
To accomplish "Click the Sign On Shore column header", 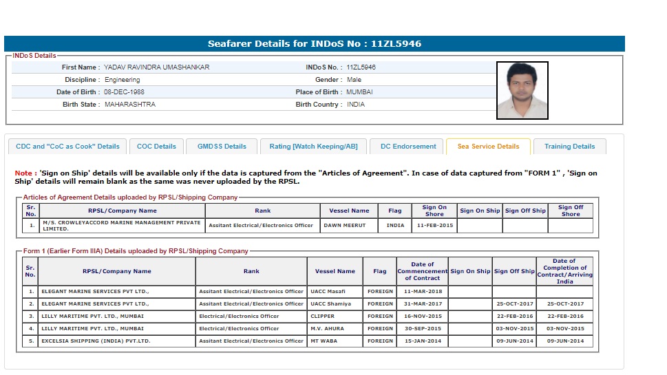I will [x=434, y=211].
